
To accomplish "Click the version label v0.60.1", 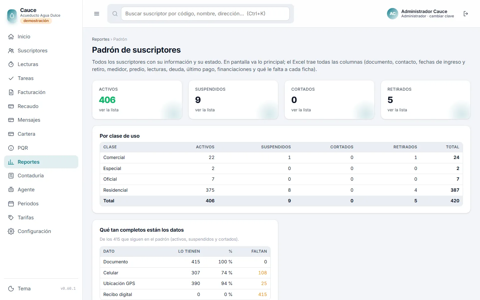I will (68, 289).
